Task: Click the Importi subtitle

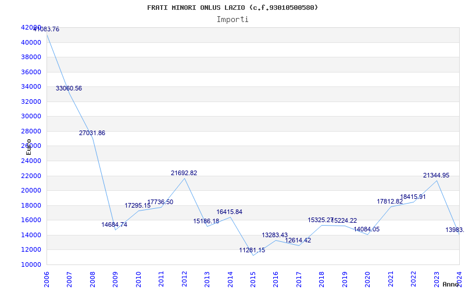Action: 233,20
